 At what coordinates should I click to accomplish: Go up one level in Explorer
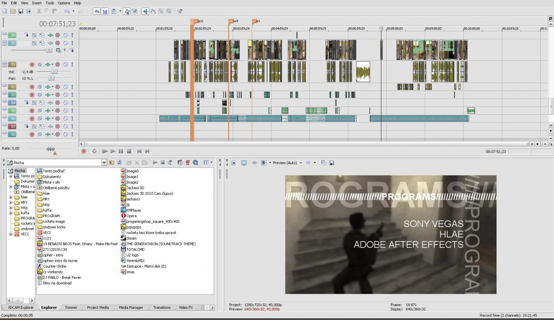pyautogui.click(x=111, y=163)
